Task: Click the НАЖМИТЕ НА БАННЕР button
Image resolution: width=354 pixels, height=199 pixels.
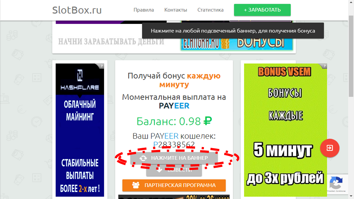Action: (x=174, y=158)
